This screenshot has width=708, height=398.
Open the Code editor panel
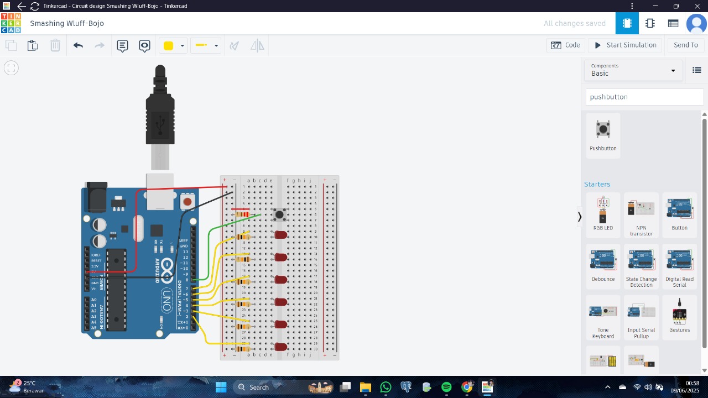tap(565, 45)
